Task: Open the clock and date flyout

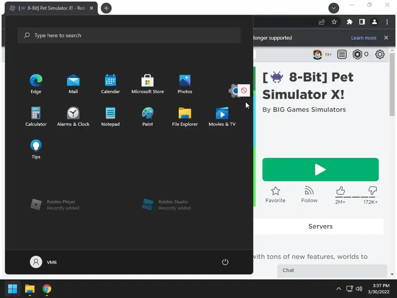Action: pyautogui.click(x=379, y=289)
